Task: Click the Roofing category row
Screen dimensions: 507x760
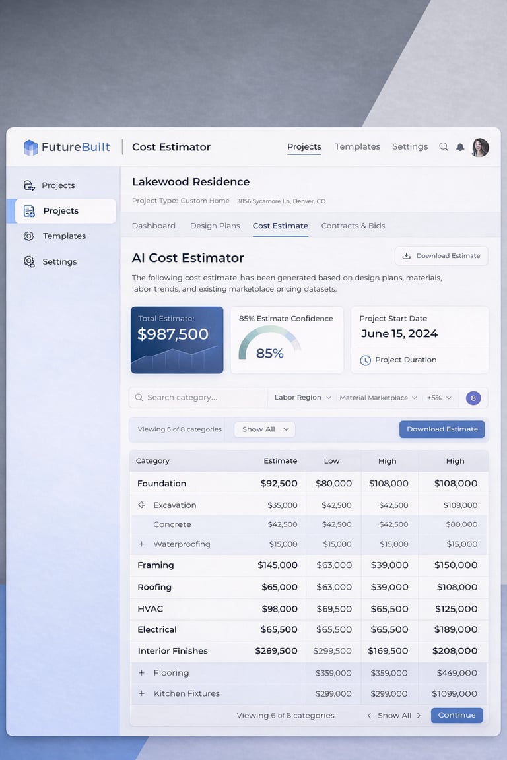Action: click(309, 587)
